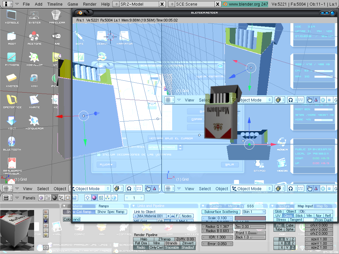Click the Colorband button
This screenshot has width=339, height=254.
coord(72,219)
